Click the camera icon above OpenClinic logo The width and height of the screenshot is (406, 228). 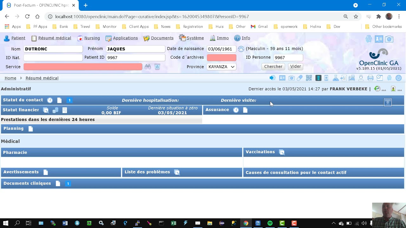[389, 39]
